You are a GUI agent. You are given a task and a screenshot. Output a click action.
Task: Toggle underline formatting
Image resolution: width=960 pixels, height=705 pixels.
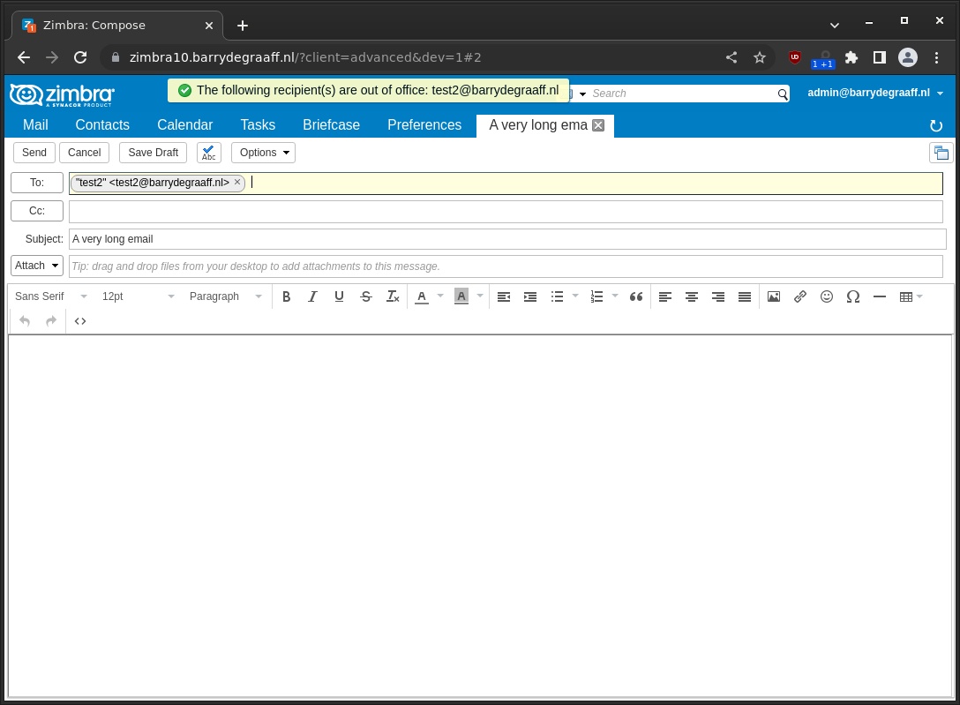pyautogui.click(x=339, y=296)
